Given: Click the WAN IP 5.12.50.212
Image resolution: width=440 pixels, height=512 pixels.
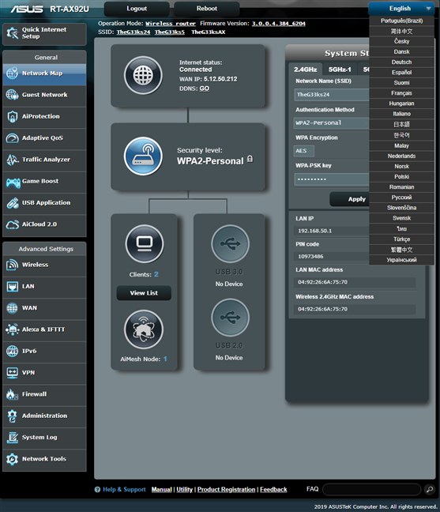Looking at the screenshot, I should [x=220, y=79].
